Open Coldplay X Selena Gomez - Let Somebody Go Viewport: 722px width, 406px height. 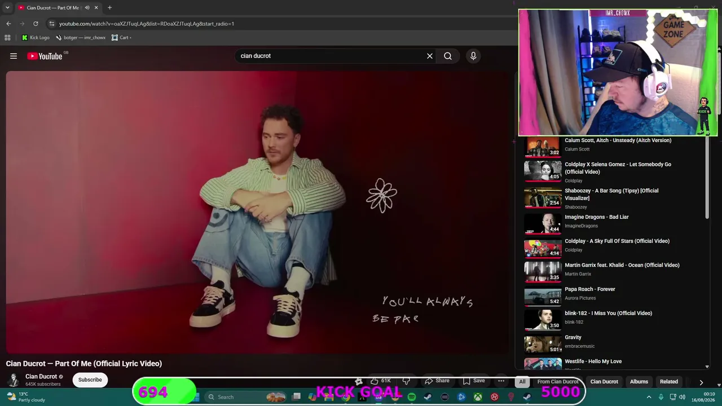coord(618,168)
